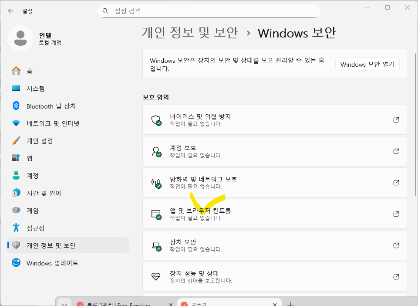Choose 개인 정보 및 보안 in the sidebar
Image resolution: width=418 pixels, height=306 pixels.
(68, 245)
